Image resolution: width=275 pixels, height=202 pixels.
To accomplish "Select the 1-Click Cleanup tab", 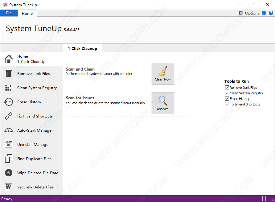I will (82, 48).
